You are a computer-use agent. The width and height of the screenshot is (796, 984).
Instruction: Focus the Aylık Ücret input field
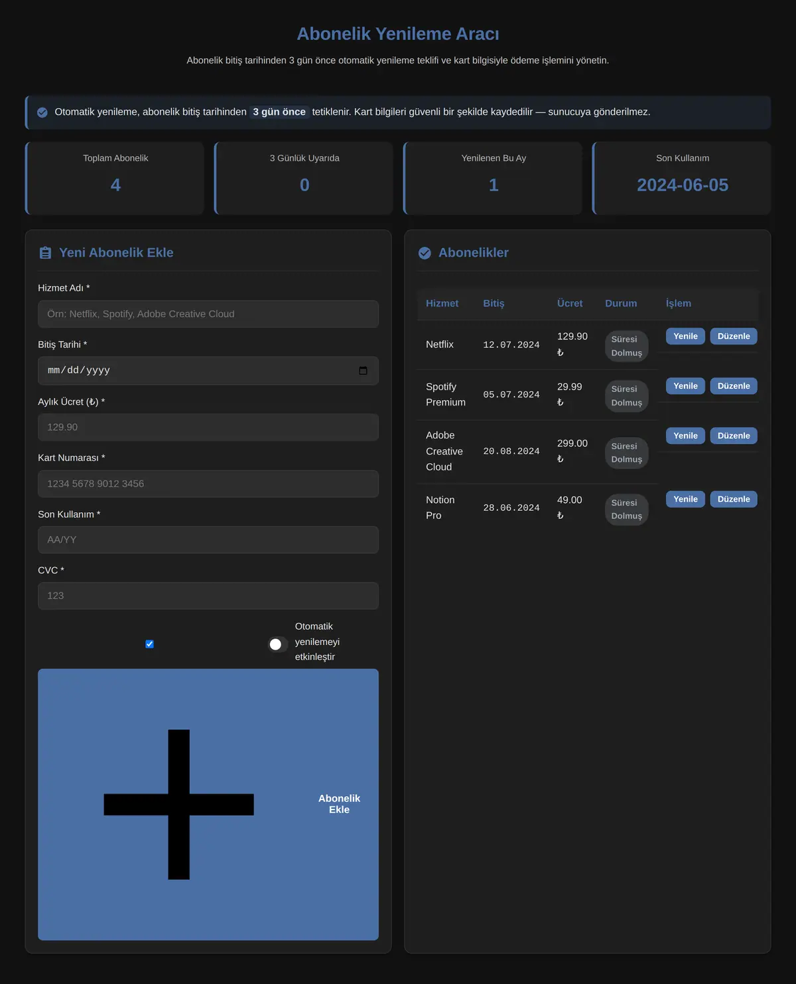pyautogui.click(x=208, y=427)
